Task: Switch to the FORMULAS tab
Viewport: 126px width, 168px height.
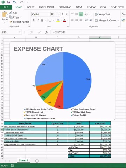Action: [x=65, y=7]
